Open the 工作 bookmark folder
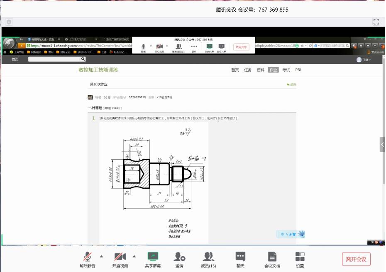 click(102, 52)
